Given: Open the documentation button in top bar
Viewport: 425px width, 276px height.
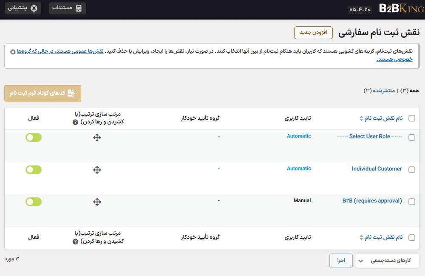Looking at the screenshot, I should tap(68, 8).
